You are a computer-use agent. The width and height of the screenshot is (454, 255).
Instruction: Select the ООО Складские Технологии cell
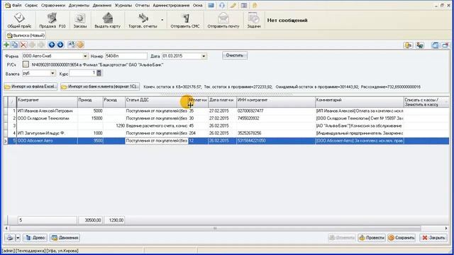48,118
